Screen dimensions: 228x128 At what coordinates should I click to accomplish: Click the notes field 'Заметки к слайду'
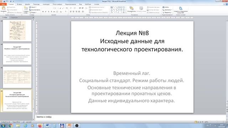tap(130, 117)
